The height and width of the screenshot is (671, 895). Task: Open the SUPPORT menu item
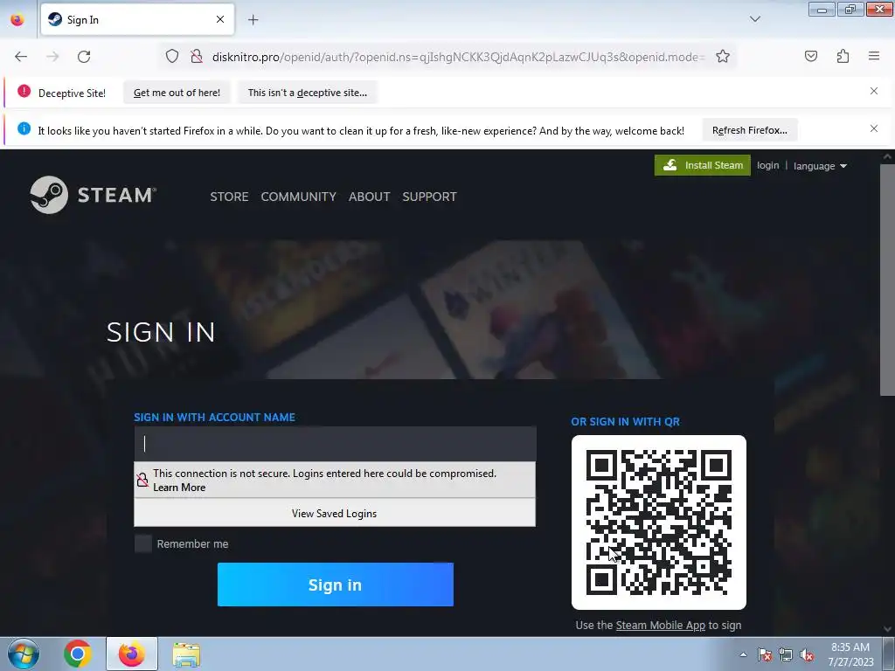coord(429,197)
